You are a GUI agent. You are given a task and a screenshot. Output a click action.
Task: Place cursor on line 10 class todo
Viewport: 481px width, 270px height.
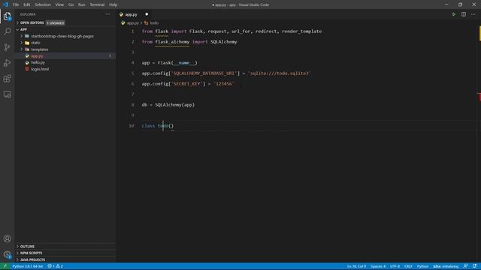click(x=158, y=126)
